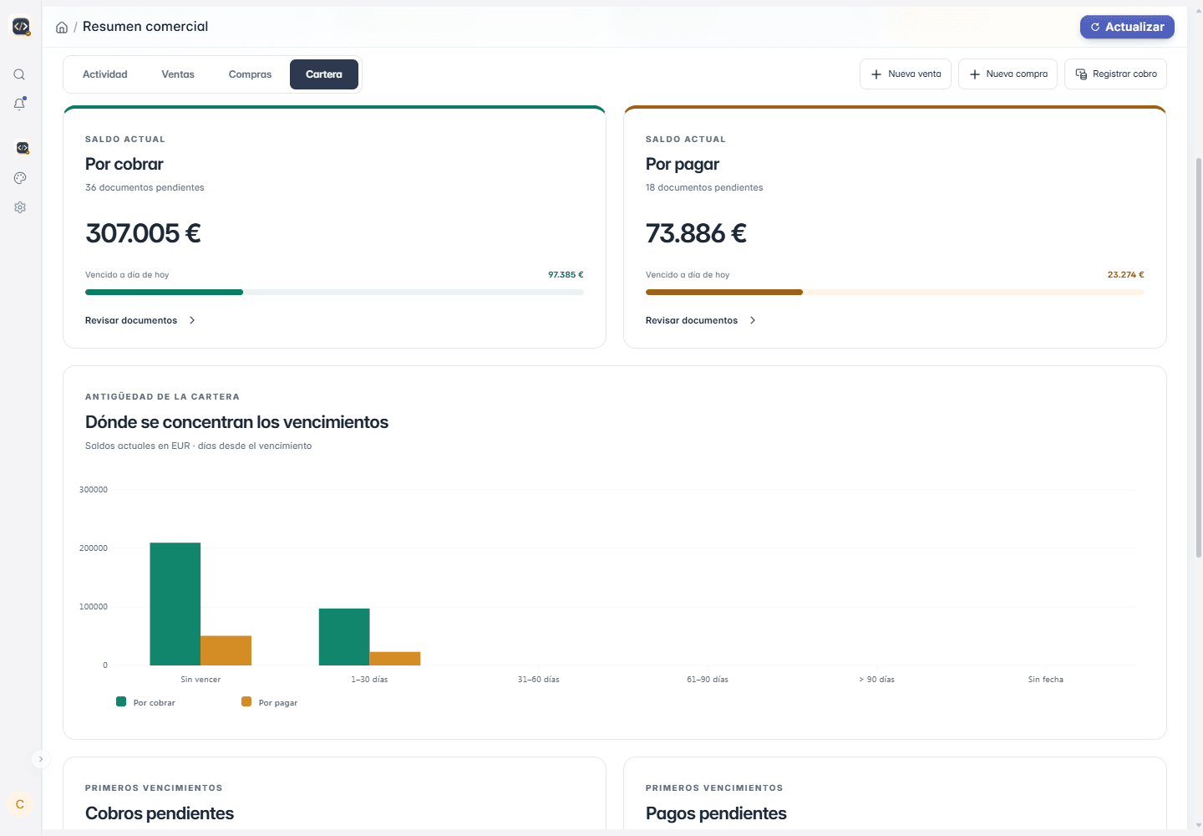Switch to the Compras tab
This screenshot has width=1203, height=836.
pos(251,74)
